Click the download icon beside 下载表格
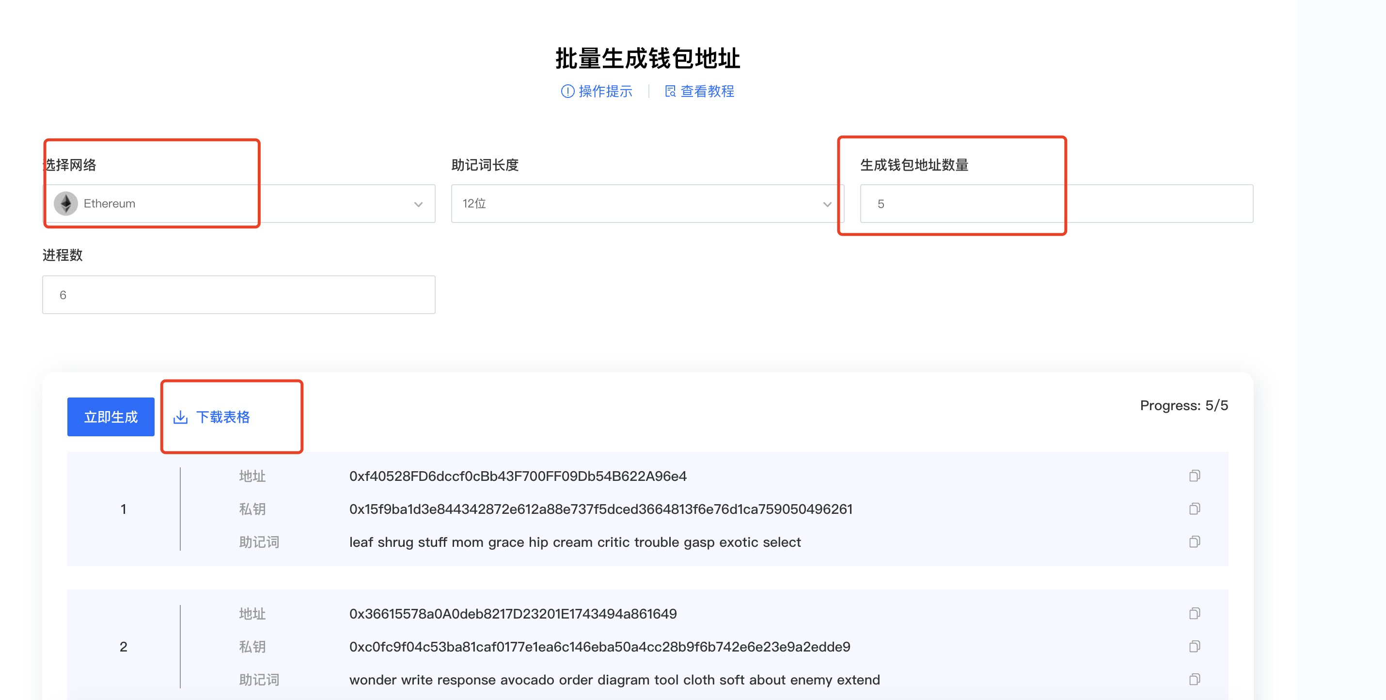This screenshot has height=700, width=1386. coord(180,417)
